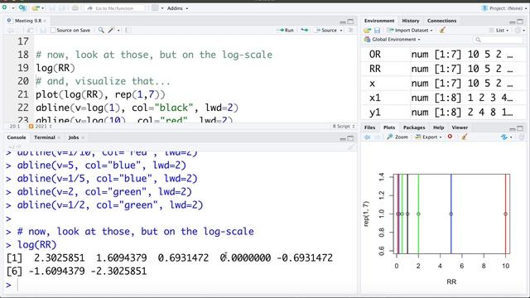Maximize the source editor pane
Image resolution: width=530 pixels, height=298 pixels.
click(x=350, y=22)
